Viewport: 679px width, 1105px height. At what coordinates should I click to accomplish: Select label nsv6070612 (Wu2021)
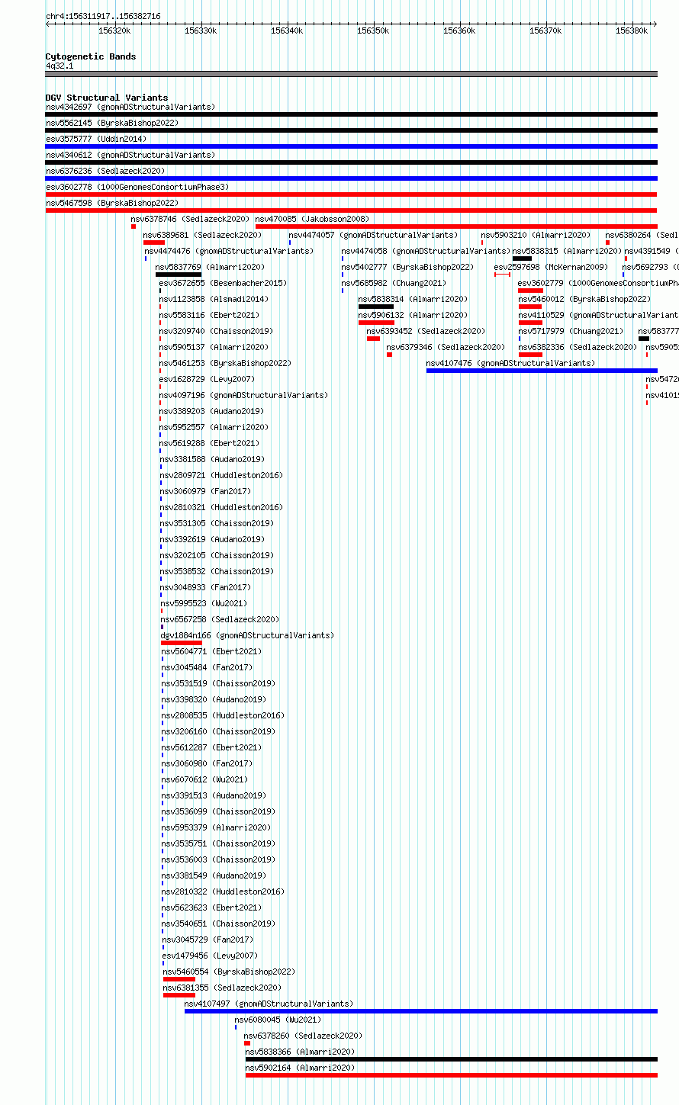204,779
